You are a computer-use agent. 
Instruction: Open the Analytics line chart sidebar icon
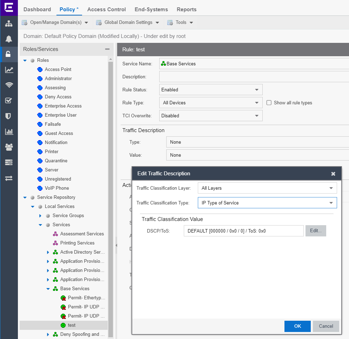point(9,70)
